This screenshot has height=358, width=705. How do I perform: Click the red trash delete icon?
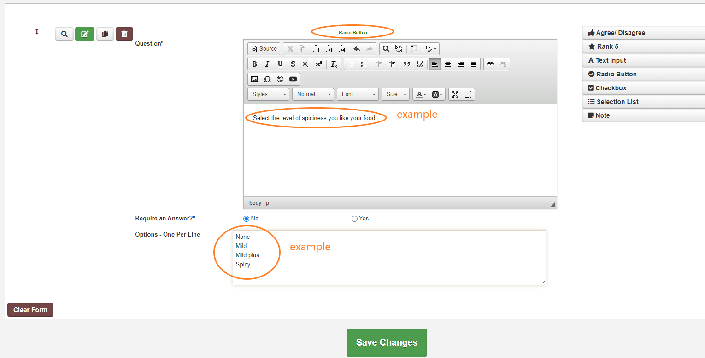[x=124, y=34]
